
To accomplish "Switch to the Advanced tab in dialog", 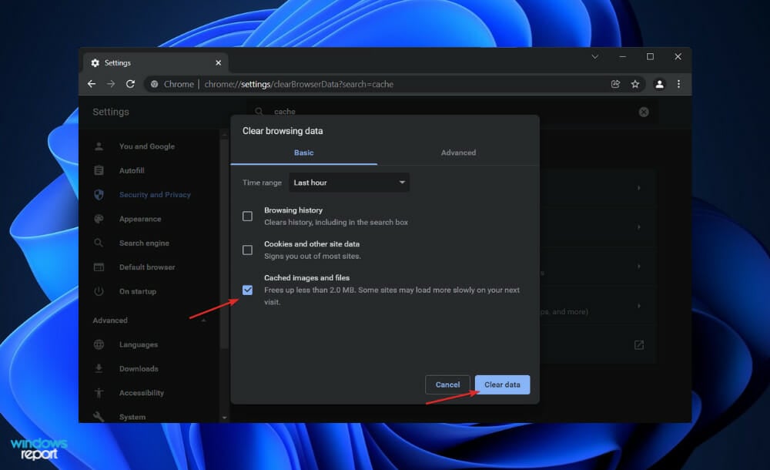I will pyautogui.click(x=458, y=153).
